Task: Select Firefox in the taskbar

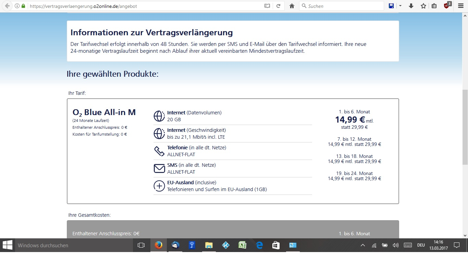Action: pyautogui.click(x=158, y=245)
